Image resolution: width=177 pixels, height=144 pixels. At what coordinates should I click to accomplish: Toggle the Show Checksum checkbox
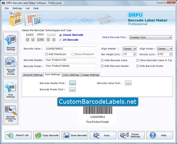click(73, 54)
